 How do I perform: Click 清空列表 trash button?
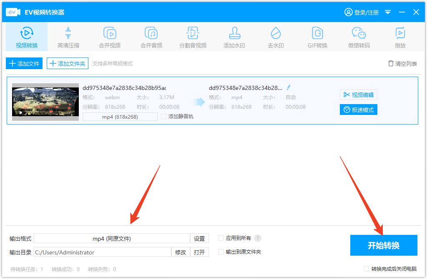[402, 64]
